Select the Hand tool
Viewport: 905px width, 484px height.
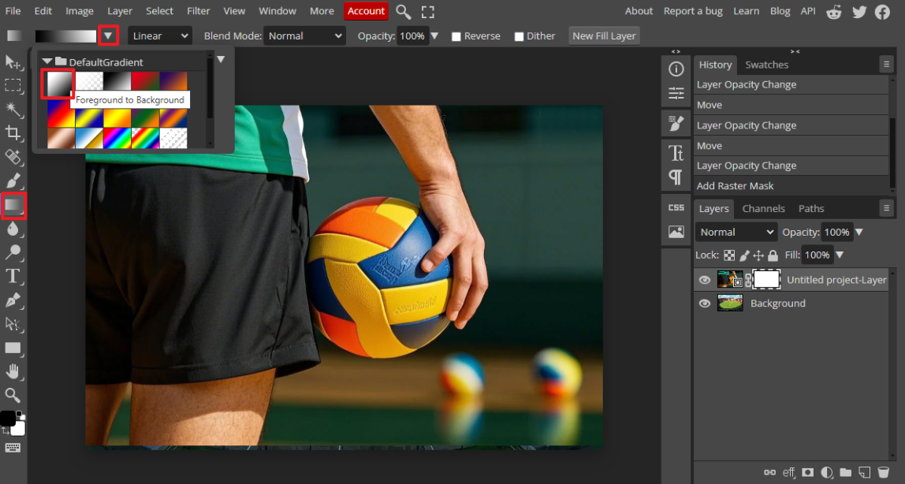pyautogui.click(x=13, y=371)
